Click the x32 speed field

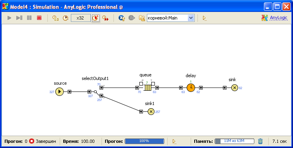pyautogui.click(x=80, y=18)
